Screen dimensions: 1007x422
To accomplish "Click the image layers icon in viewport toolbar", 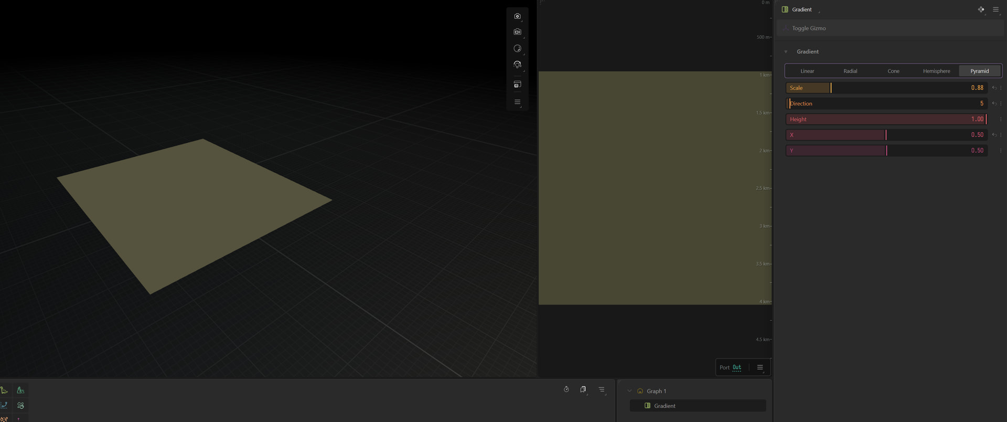I will [x=517, y=85].
